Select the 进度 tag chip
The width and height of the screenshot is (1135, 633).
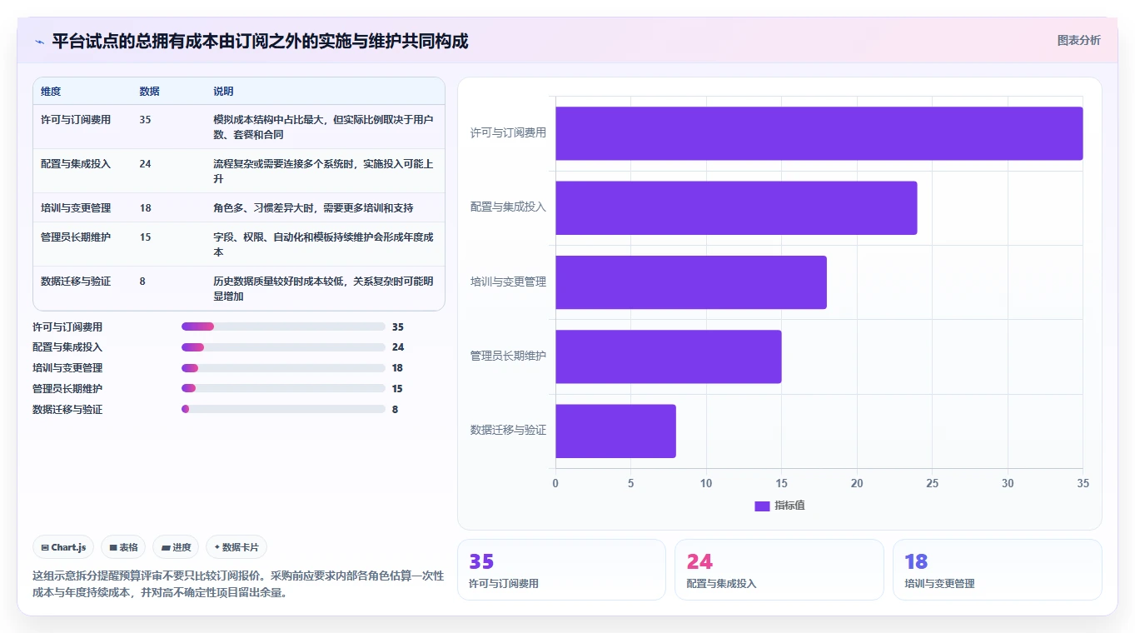pyautogui.click(x=176, y=547)
